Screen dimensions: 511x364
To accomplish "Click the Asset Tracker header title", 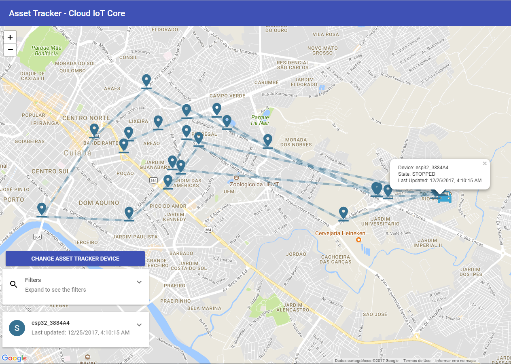I will tap(67, 13).
